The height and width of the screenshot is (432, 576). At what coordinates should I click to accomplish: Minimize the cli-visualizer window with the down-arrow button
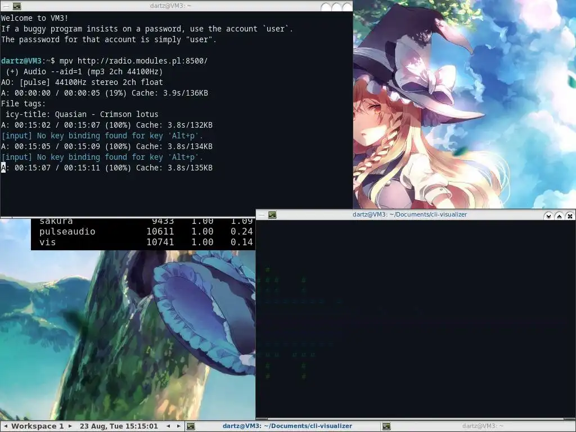[548, 215]
